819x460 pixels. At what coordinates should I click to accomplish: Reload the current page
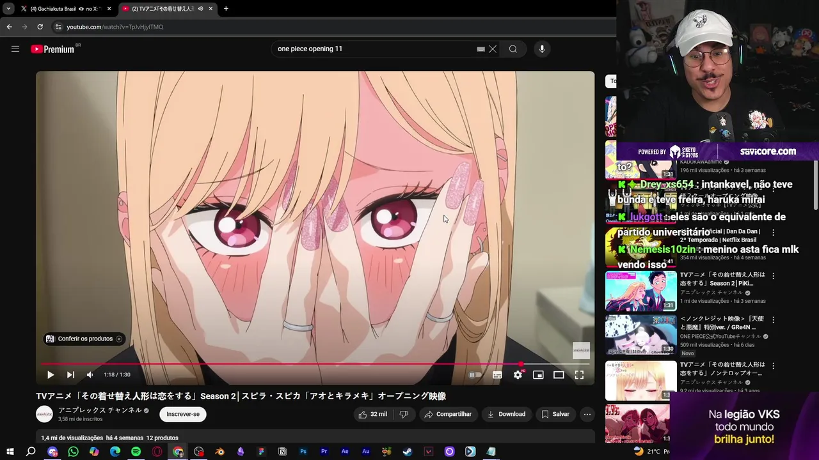coord(40,27)
